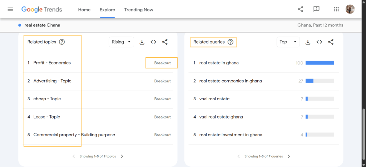Download Related queries data as CSV
The width and height of the screenshot is (366, 167).
click(308, 42)
